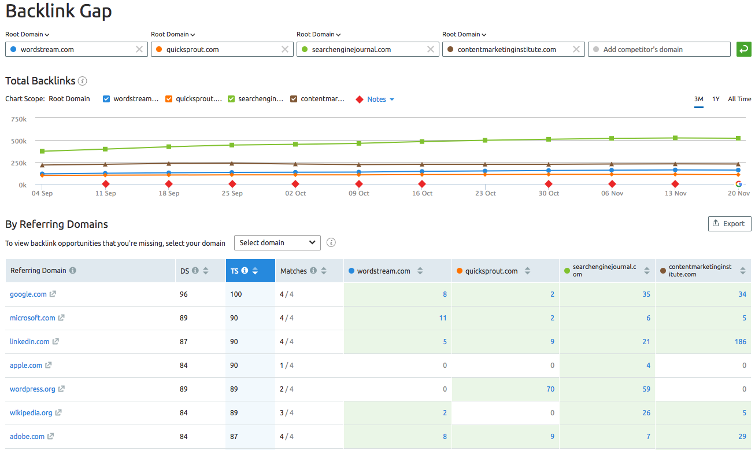Open external link icon beside wikipedia.org

click(58, 412)
